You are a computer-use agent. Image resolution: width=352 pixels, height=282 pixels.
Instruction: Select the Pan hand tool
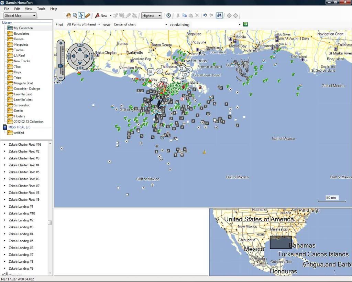(68, 15)
